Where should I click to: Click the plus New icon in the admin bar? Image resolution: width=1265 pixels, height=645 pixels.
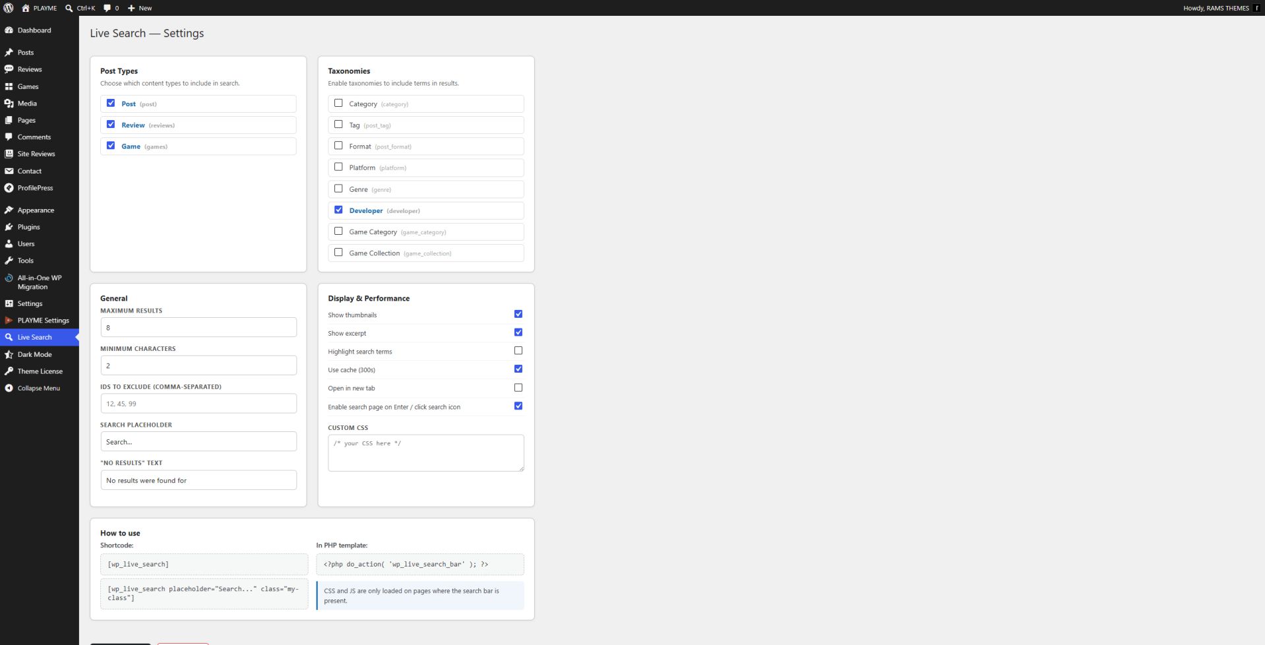131,8
